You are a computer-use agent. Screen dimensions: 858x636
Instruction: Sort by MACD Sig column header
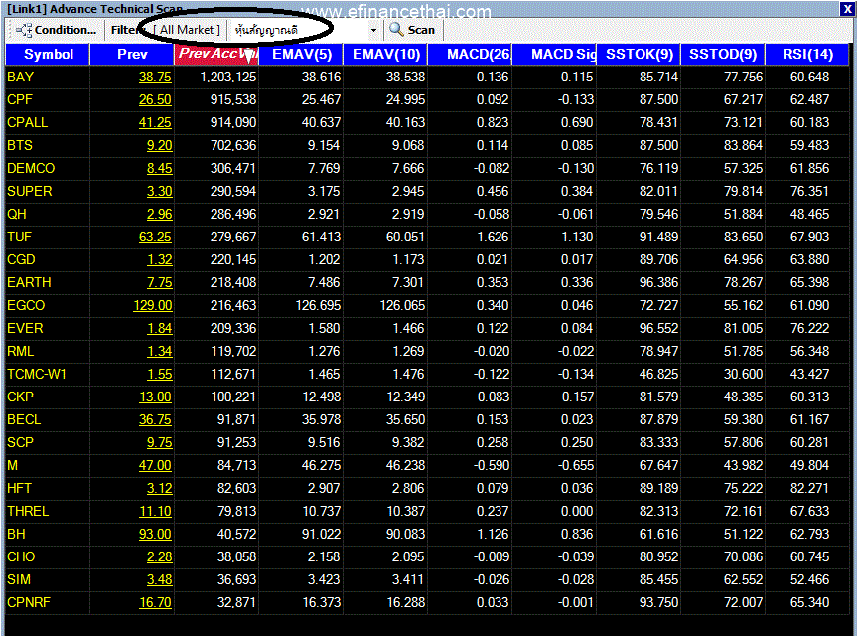[x=554, y=55]
